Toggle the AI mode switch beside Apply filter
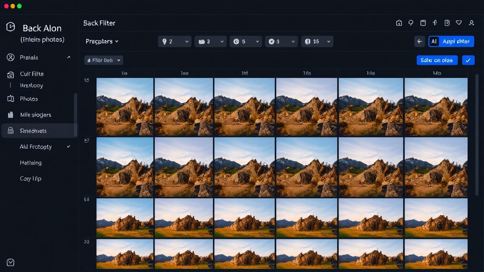This screenshot has width=484, height=272. (433, 42)
